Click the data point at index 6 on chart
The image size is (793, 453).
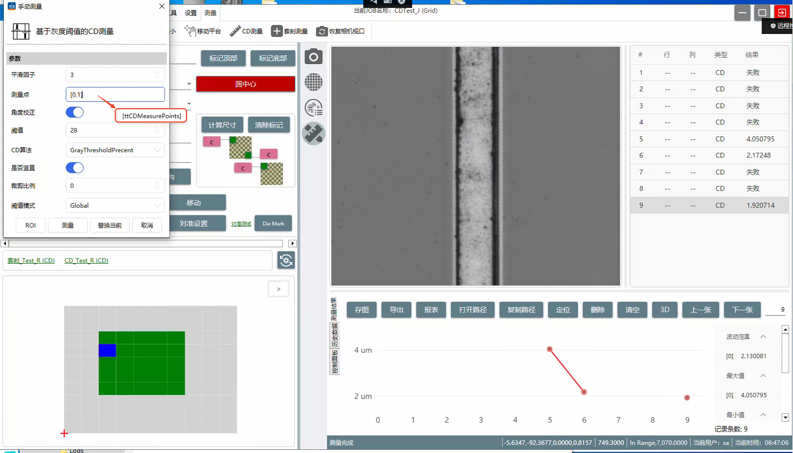click(x=584, y=392)
